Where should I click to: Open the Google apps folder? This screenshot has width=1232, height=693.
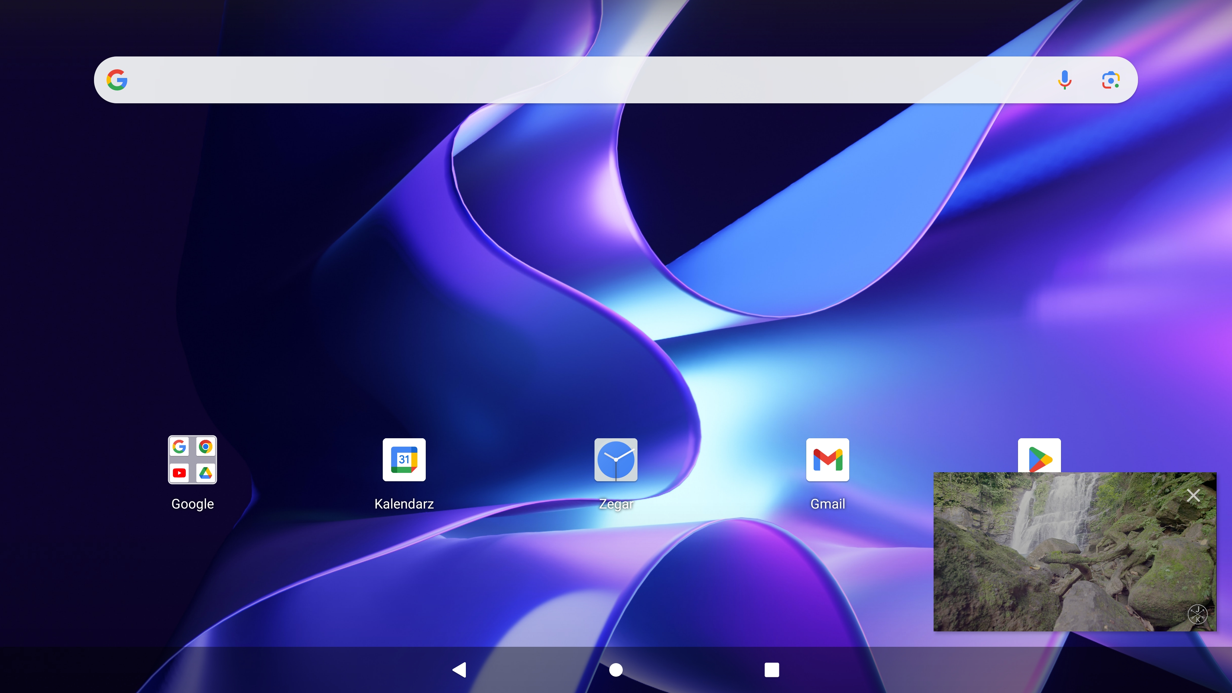click(192, 460)
